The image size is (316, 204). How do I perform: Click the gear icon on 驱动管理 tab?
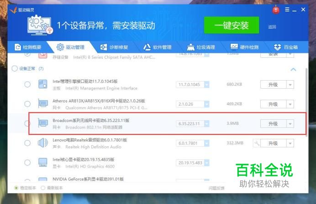(x=60, y=47)
